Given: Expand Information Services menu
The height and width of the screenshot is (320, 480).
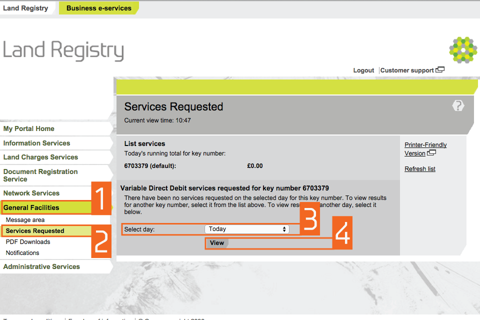Looking at the screenshot, I should pyautogui.click(x=36, y=143).
